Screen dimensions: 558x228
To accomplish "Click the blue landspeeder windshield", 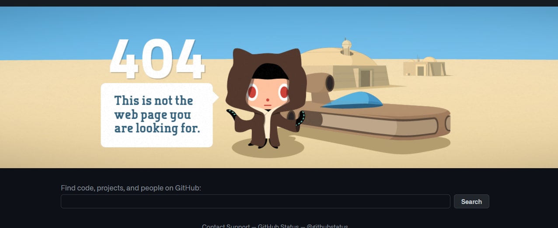I will point(352,100).
